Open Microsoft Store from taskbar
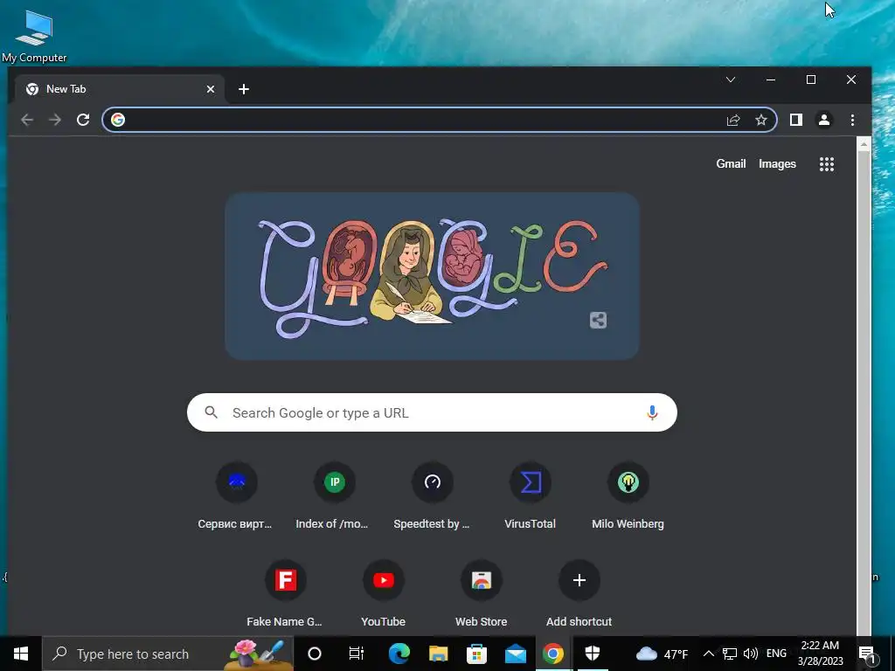 pyautogui.click(x=476, y=654)
